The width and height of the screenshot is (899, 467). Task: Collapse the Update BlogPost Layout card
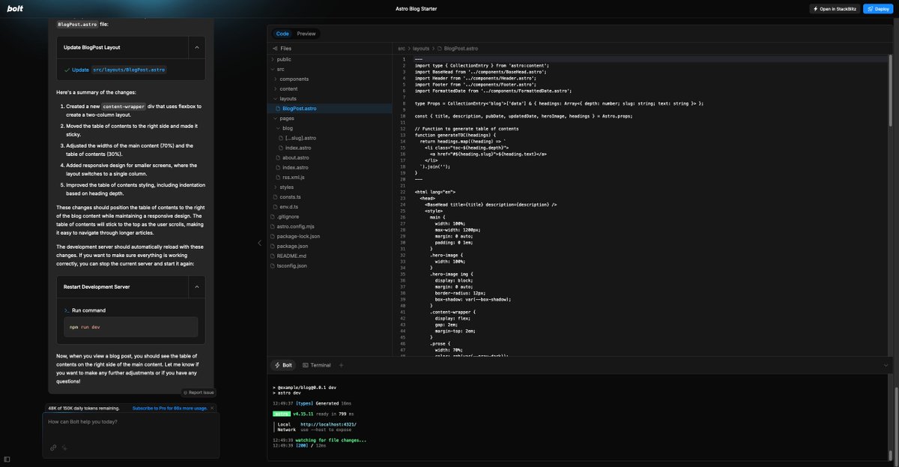pyautogui.click(x=197, y=47)
